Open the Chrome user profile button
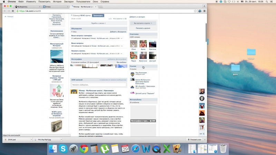Screen dimensions: 276x155 tap(204, 6)
